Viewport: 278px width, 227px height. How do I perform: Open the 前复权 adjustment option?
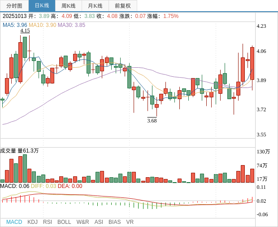click(123, 6)
